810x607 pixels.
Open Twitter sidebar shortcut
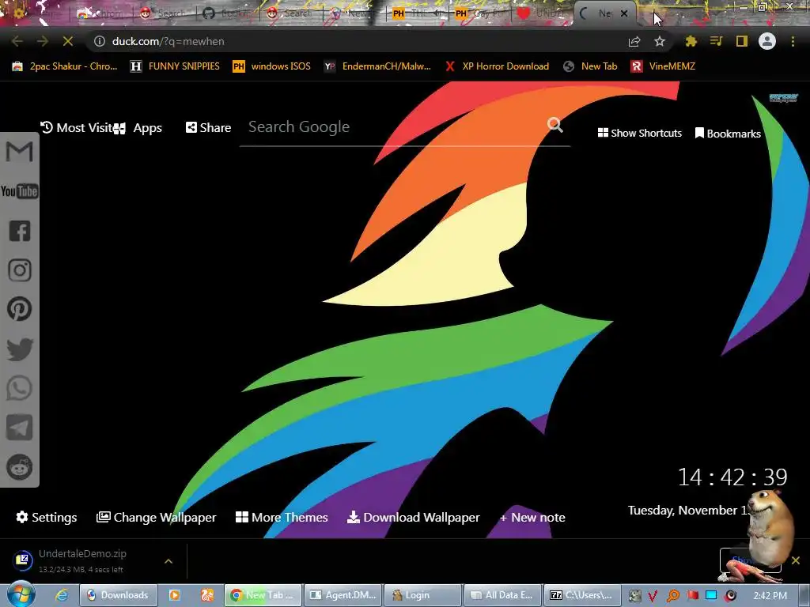pyautogui.click(x=20, y=349)
